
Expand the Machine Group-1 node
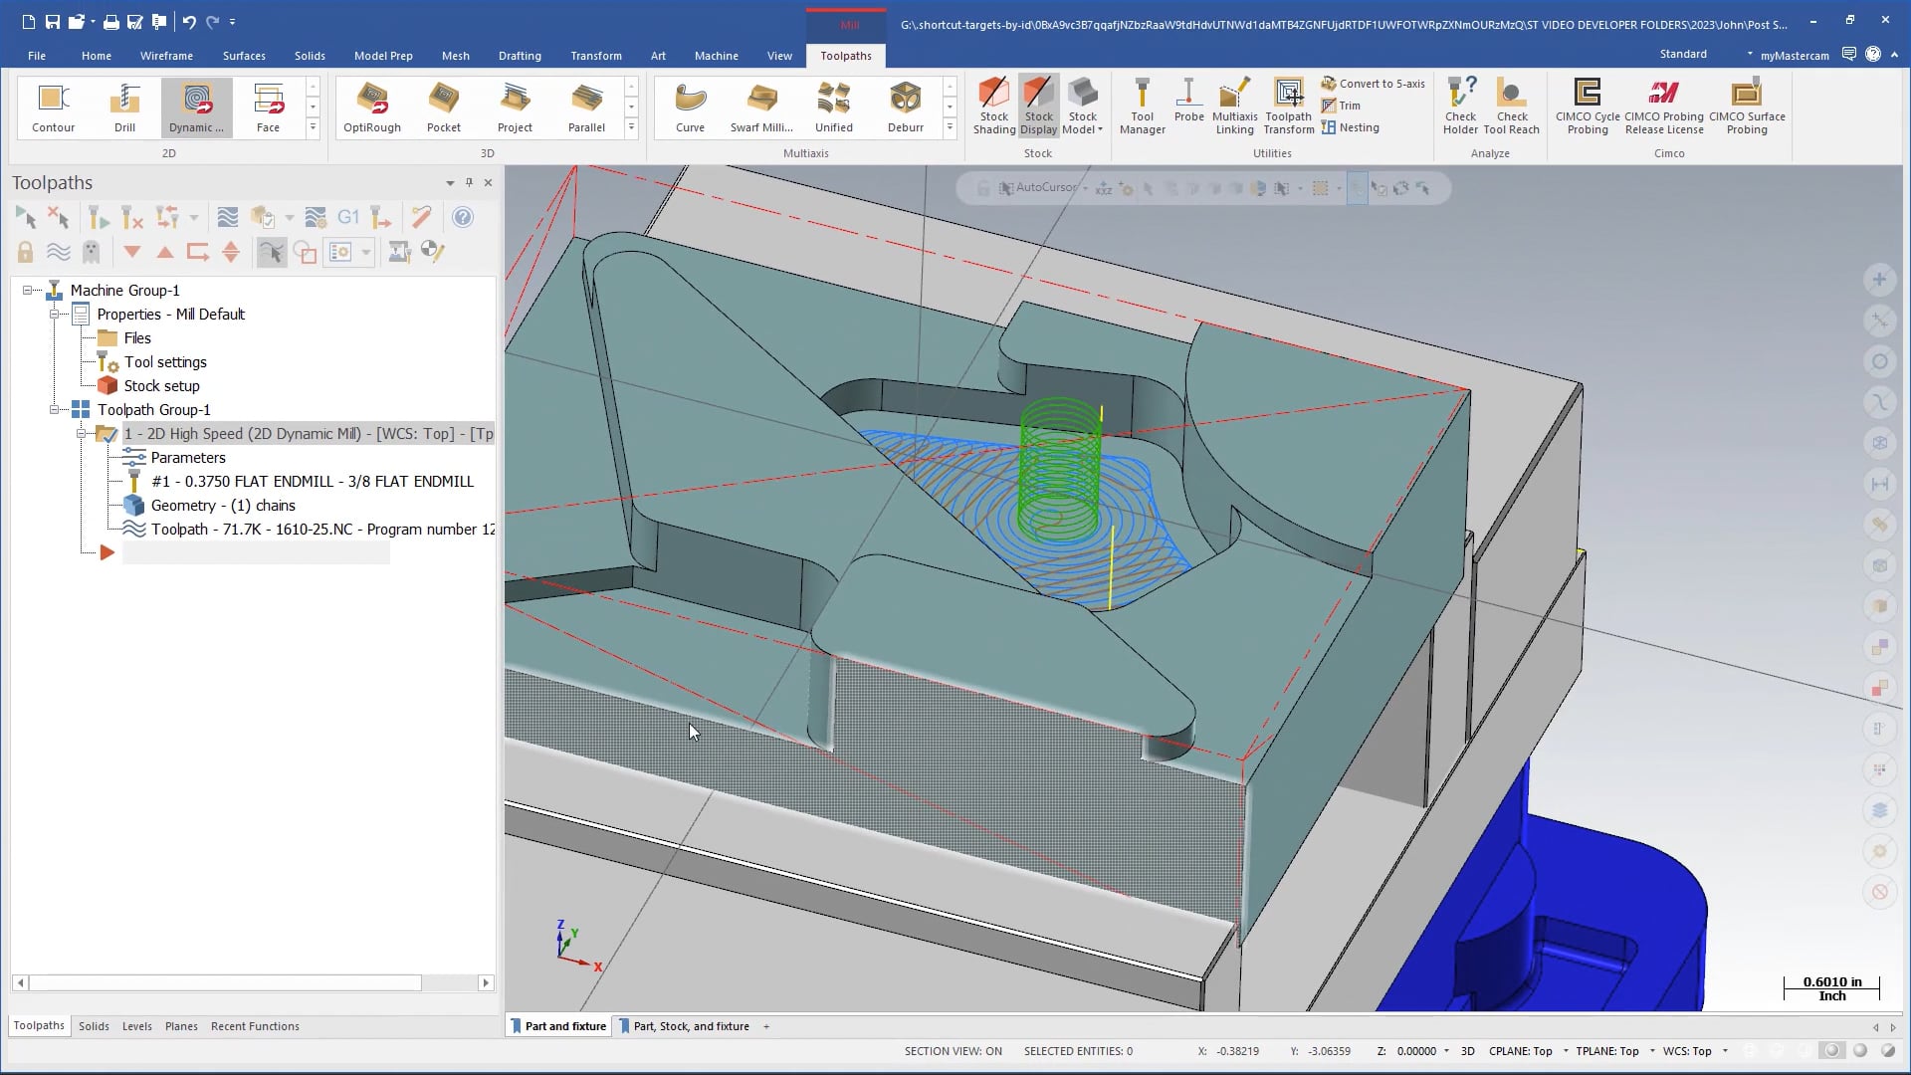[26, 289]
